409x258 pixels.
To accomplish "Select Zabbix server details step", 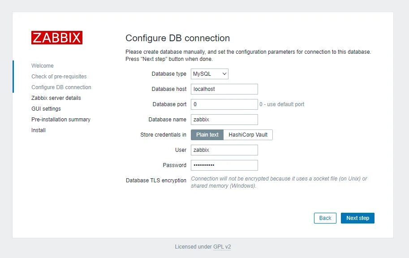I will coord(56,98).
